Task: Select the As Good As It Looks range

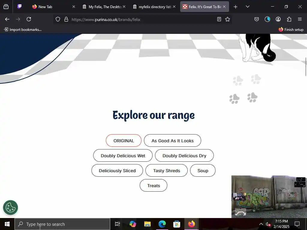Action: [172, 140]
